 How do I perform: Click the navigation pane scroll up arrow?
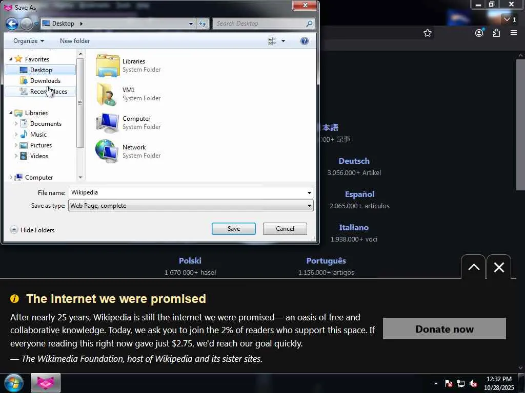pyautogui.click(x=80, y=53)
